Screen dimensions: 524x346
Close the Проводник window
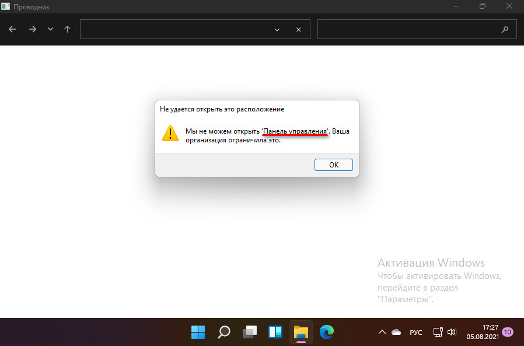tap(509, 6)
